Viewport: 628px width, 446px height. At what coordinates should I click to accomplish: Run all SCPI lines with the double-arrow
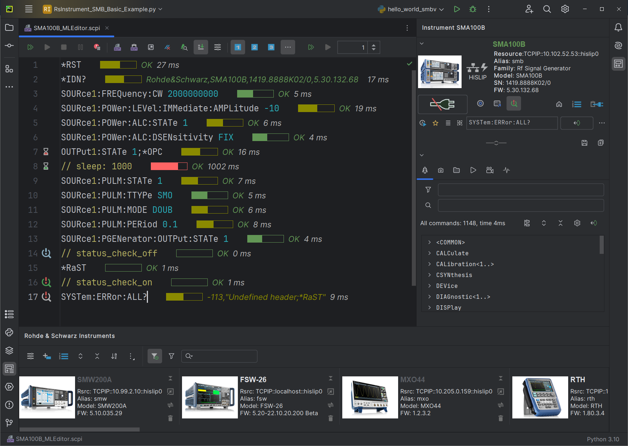click(x=30, y=47)
